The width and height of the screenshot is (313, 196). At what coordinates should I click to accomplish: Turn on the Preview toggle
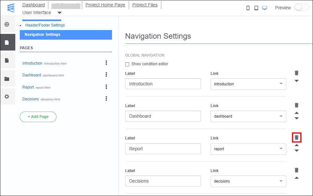click(x=302, y=7)
